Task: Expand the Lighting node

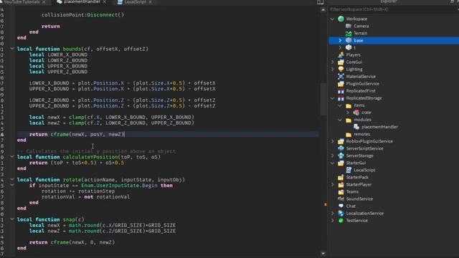Action: tap(332, 70)
